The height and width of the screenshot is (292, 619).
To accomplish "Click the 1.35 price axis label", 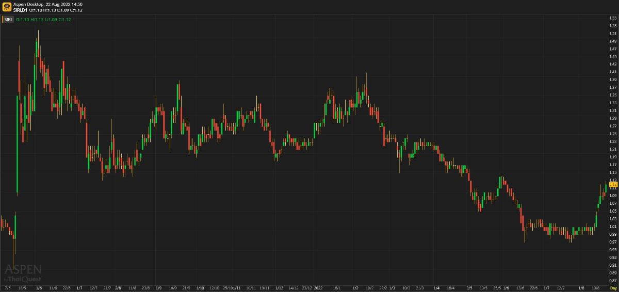I will pyautogui.click(x=613, y=95).
